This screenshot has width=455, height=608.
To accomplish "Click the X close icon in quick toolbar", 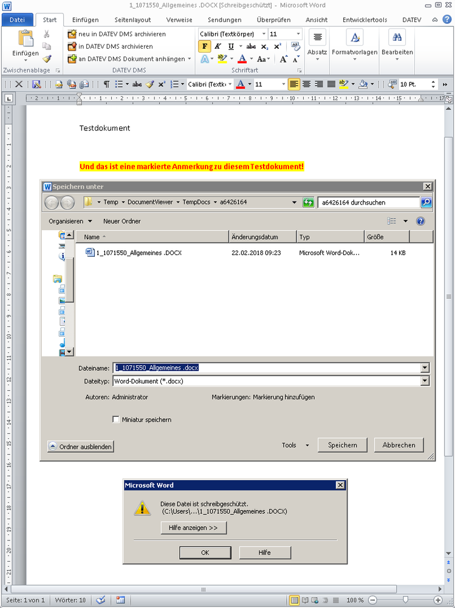I will click(19, 84).
